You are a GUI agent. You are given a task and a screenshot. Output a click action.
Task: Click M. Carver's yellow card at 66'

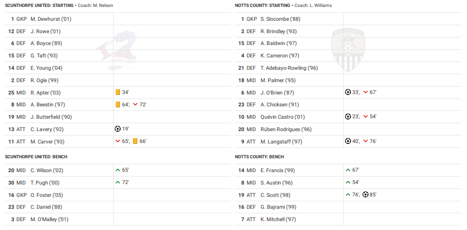[x=135, y=141]
